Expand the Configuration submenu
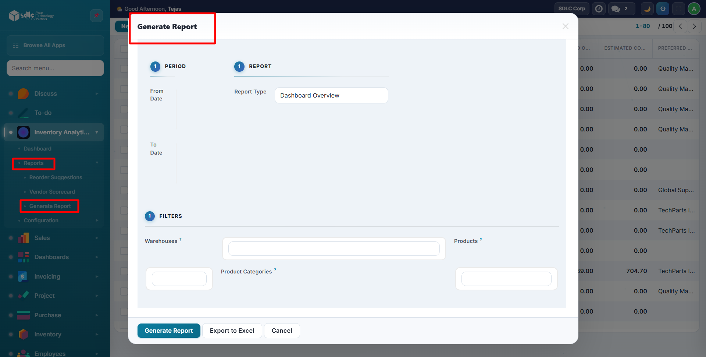706x357 pixels. tap(97, 220)
